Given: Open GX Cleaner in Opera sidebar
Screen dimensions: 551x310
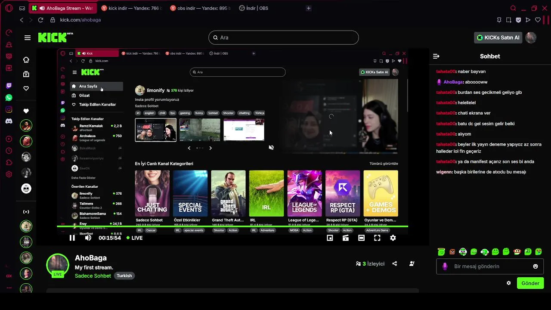Looking at the screenshot, I should pyautogui.click(x=9, y=45).
